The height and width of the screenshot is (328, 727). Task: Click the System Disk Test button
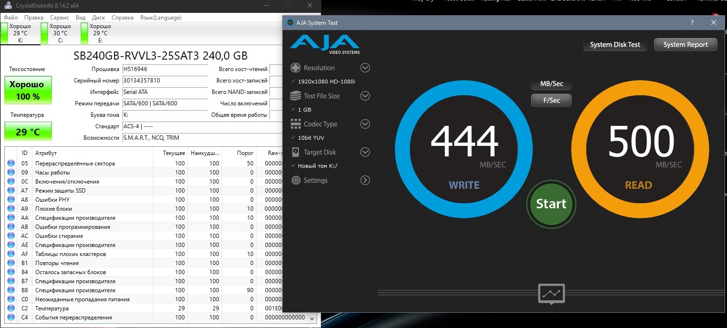(x=615, y=44)
